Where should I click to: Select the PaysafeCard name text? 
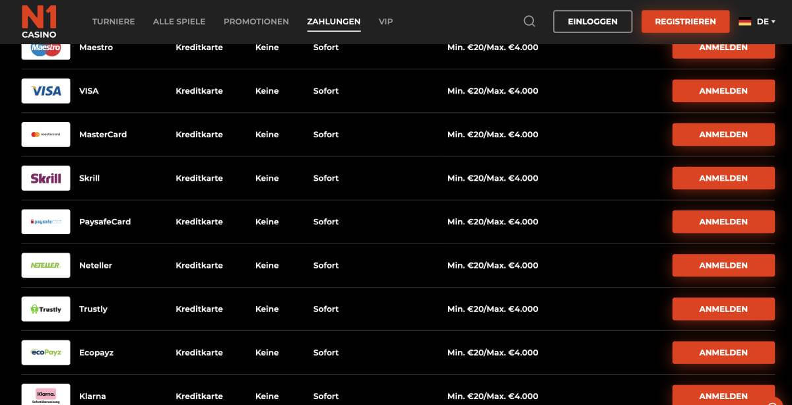coord(105,222)
